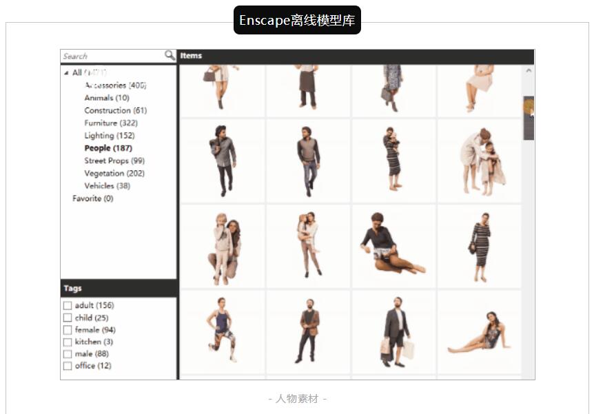Click the Enscape离线模型库 title label

(297, 20)
